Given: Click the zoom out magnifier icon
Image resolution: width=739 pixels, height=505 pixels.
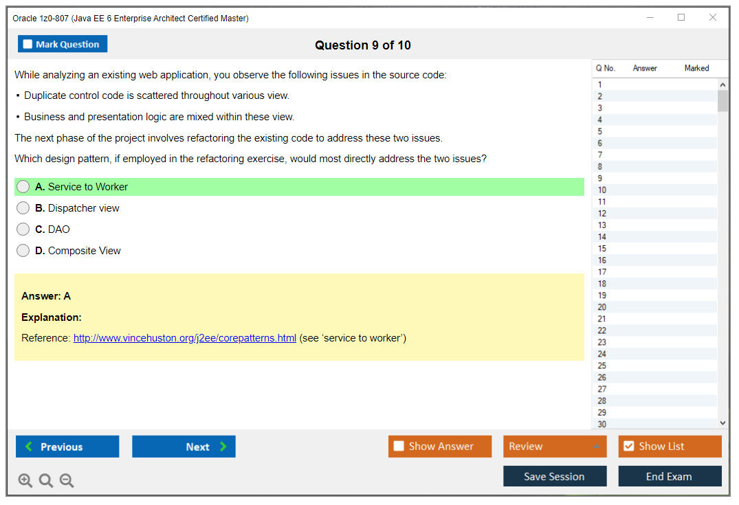Looking at the screenshot, I should [67, 481].
